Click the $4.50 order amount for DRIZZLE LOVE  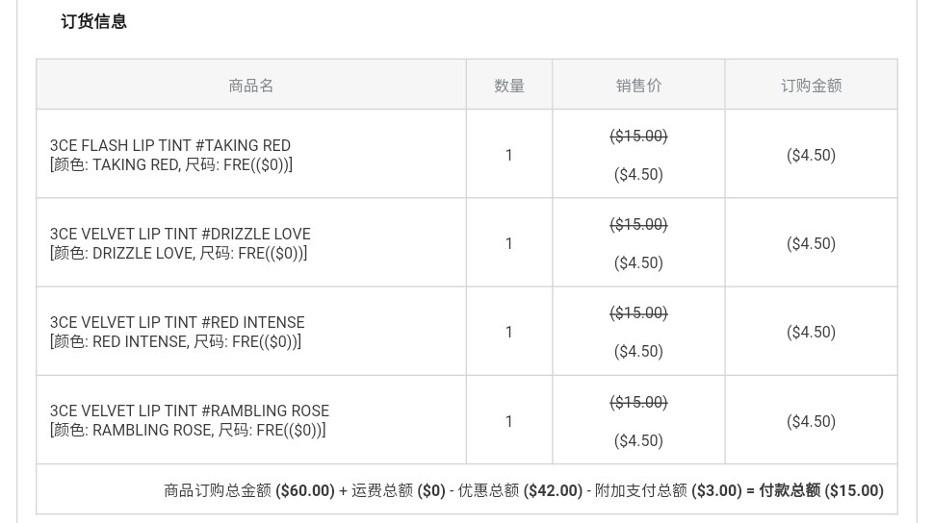[x=811, y=243]
